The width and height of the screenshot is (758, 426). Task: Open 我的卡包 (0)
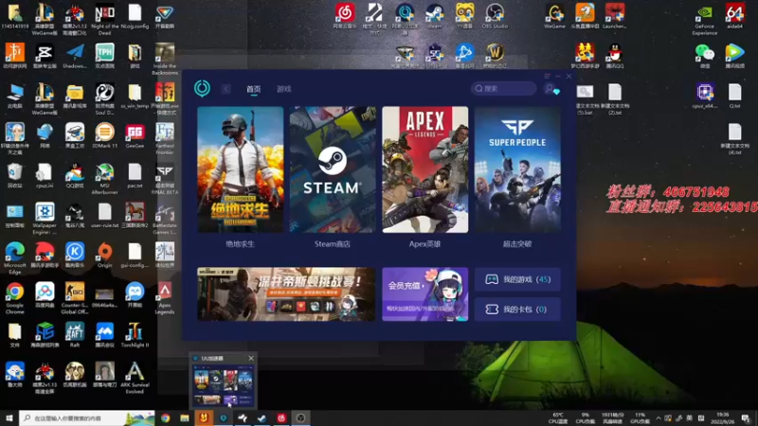pyautogui.click(x=517, y=310)
